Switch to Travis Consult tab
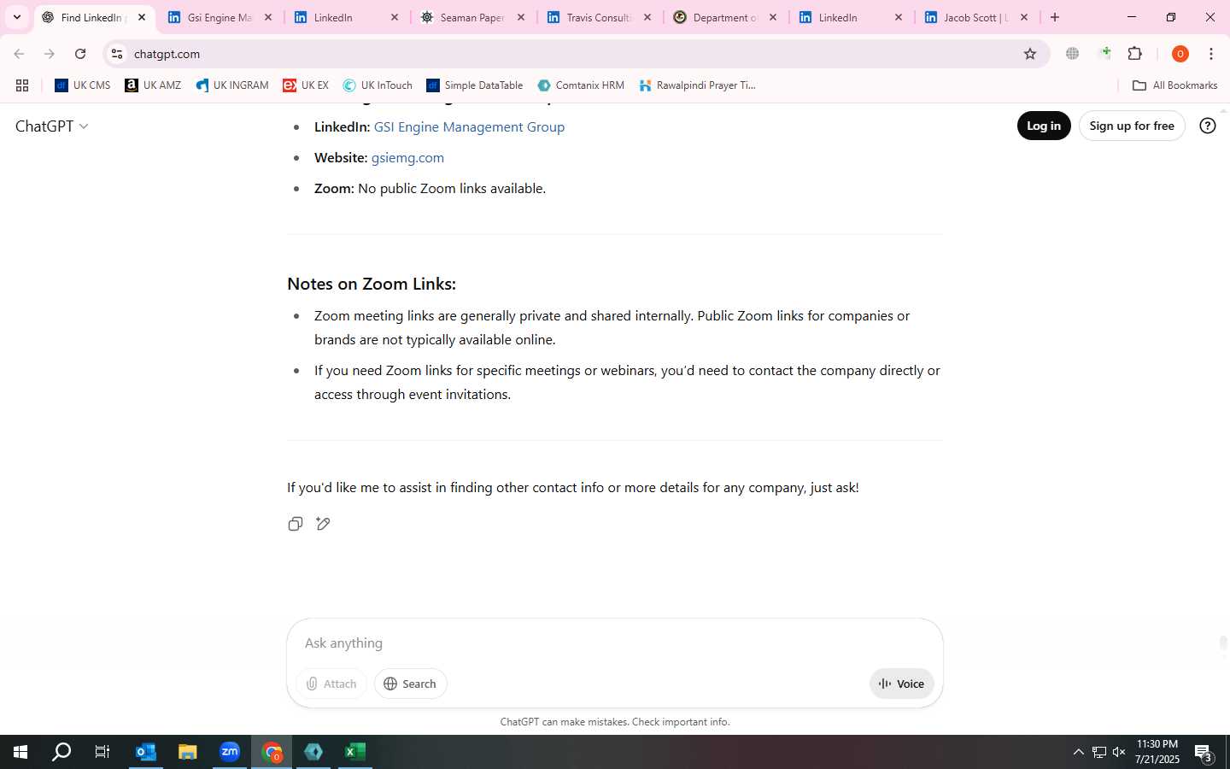Image resolution: width=1230 pixels, height=769 pixels. click(x=598, y=17)
